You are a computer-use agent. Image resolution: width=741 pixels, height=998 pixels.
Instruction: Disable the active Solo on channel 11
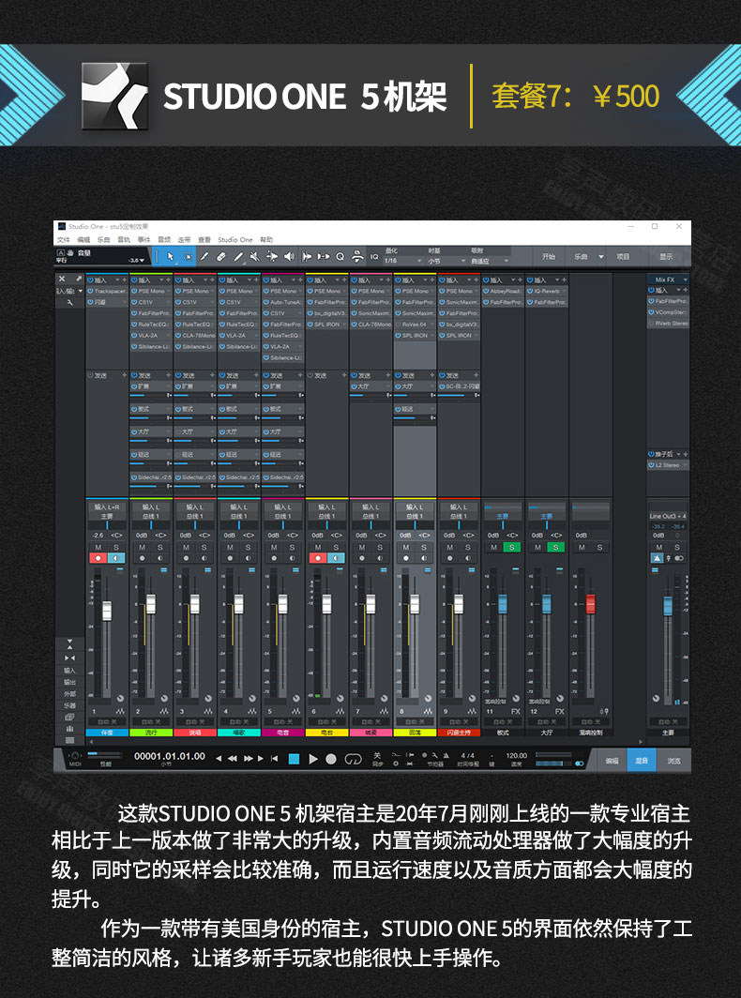click(x=512, y=548)
